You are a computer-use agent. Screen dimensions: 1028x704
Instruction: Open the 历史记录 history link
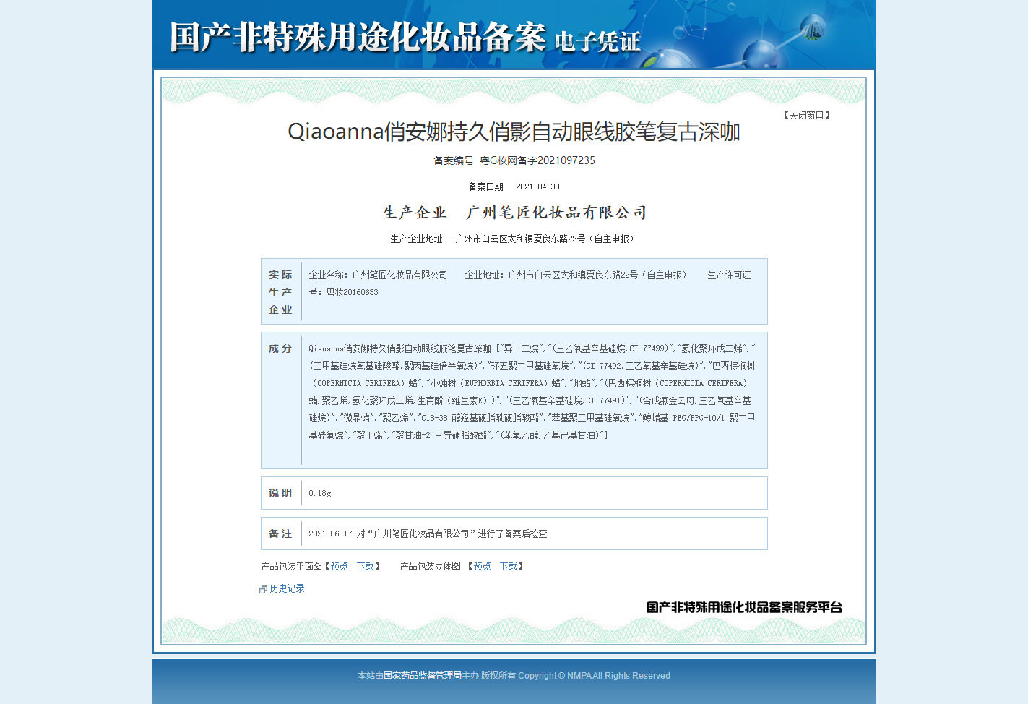coord(287,588)
